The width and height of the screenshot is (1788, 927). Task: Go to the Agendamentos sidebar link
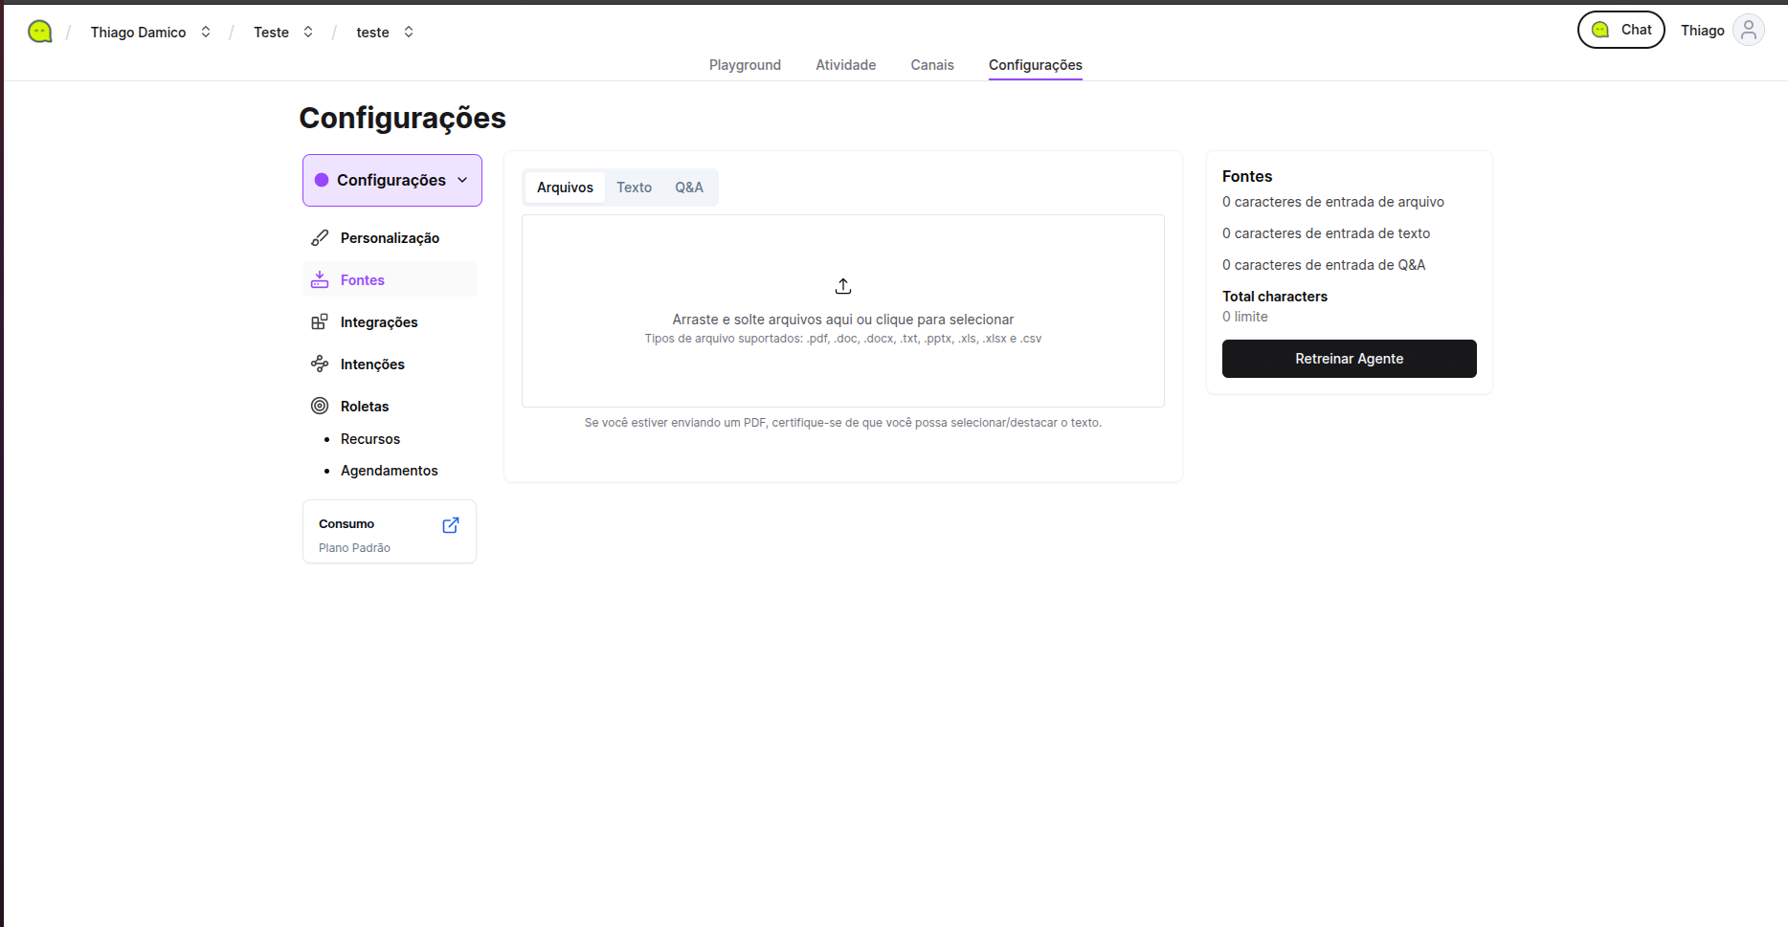pyautogui.click(x=389, y=471)
